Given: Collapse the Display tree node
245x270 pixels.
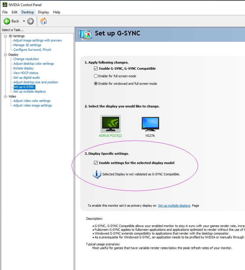Looking at the screenshot, I should pyautogui.click(x=5, y=55).
